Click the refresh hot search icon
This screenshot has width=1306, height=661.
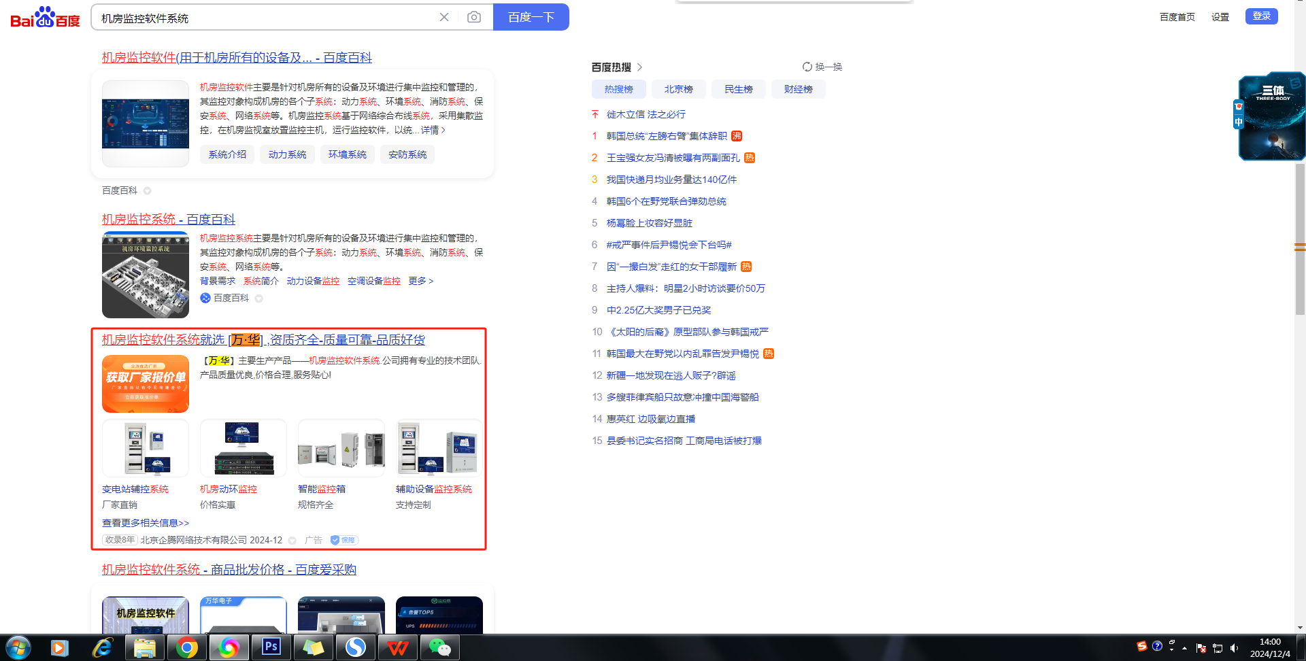pos(807,67)
